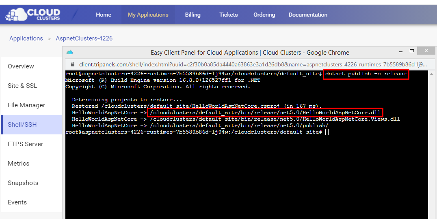
Task: Select My Applications in top navigation
Action: [x=148, y=15]
